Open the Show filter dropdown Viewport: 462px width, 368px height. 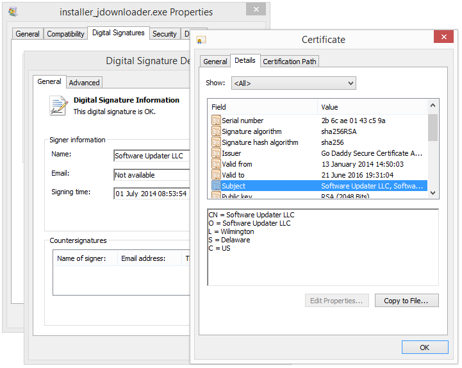[x=293, y=83]
